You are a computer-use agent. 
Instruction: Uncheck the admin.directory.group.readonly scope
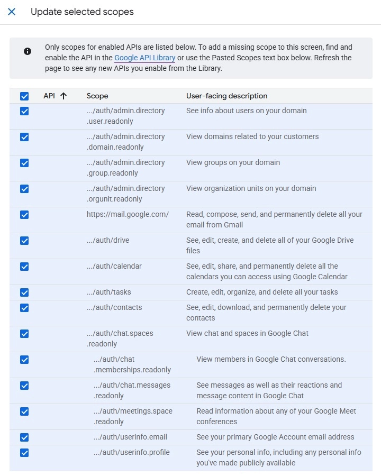click(24, 163)
